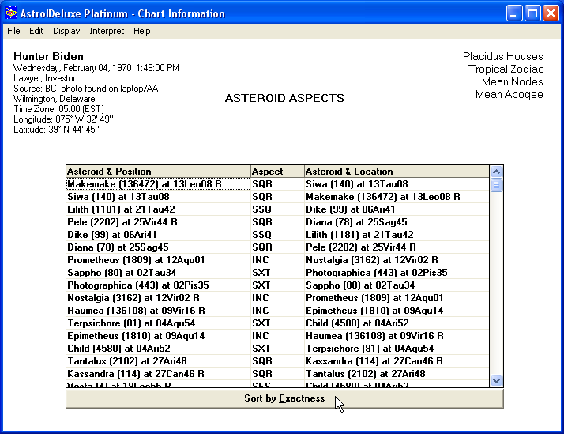The width and height of the screenshot is (564, 434).
Task: Select first-column row Epimetheus (1810) at 09Aqu14
Action: pos(158,336)
